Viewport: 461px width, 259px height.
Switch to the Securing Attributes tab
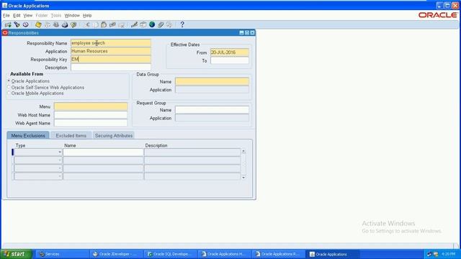pos(114,135)
